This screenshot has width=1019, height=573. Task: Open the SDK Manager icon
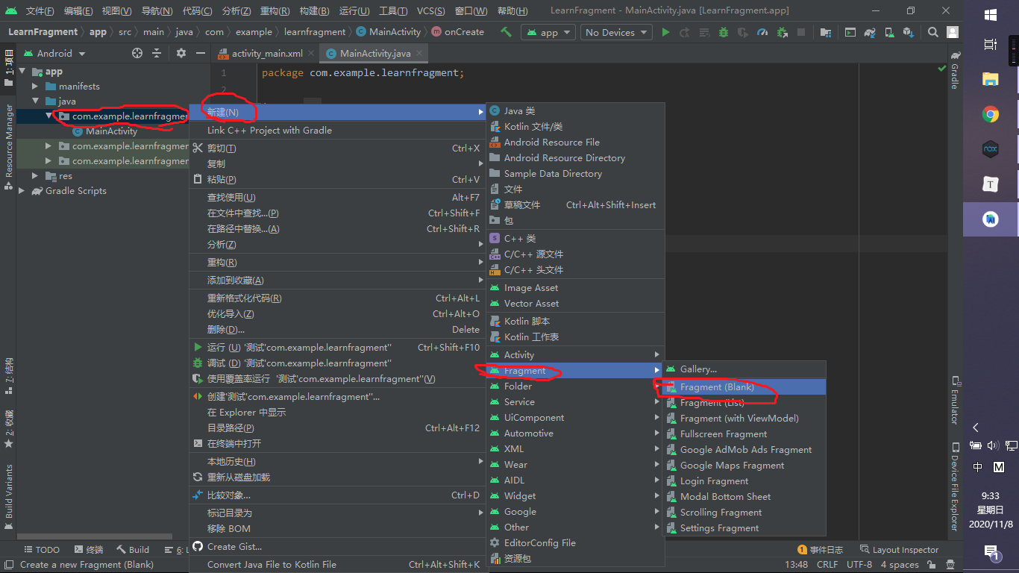[909, 32]
